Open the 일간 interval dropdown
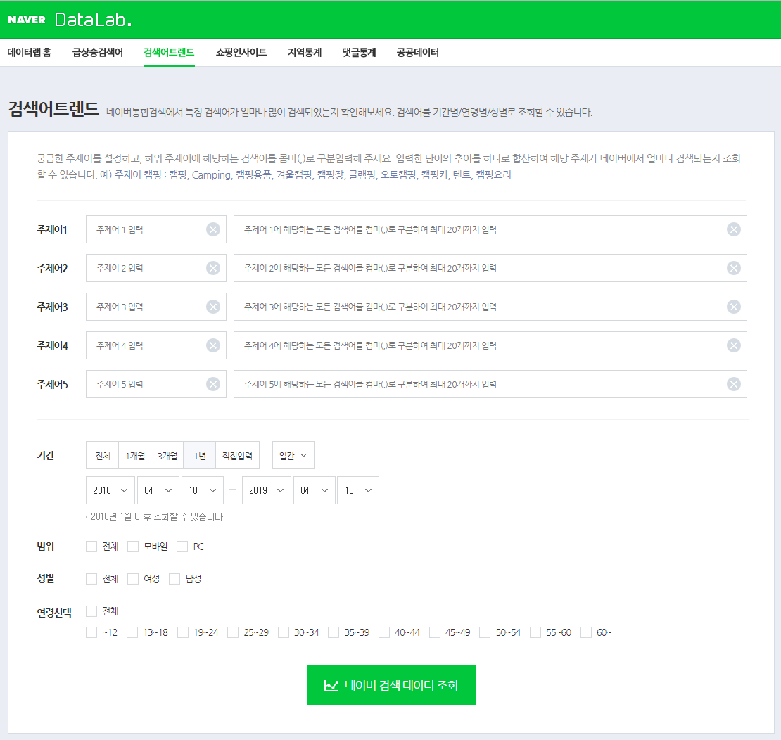 (293, 455)
